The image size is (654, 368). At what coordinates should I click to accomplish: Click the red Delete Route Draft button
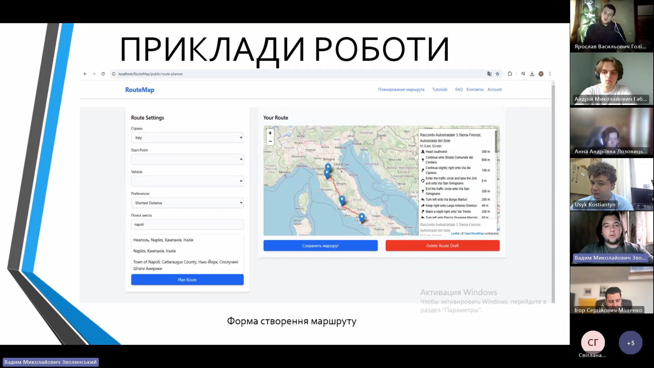tap(442, 246)
